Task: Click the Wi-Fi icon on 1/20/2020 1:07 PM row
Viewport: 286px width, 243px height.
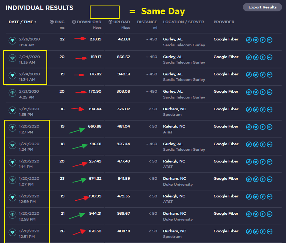Action: pos(13,180)
